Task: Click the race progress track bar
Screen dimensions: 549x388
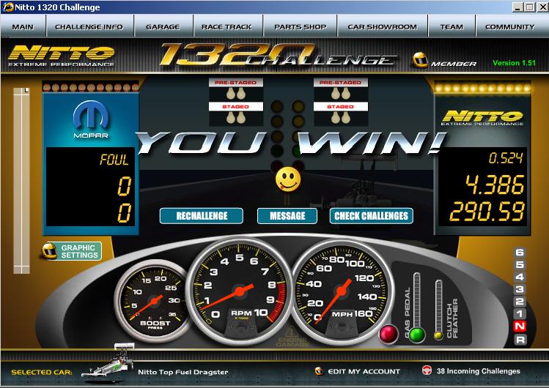Action: click(x=22, y=180)
